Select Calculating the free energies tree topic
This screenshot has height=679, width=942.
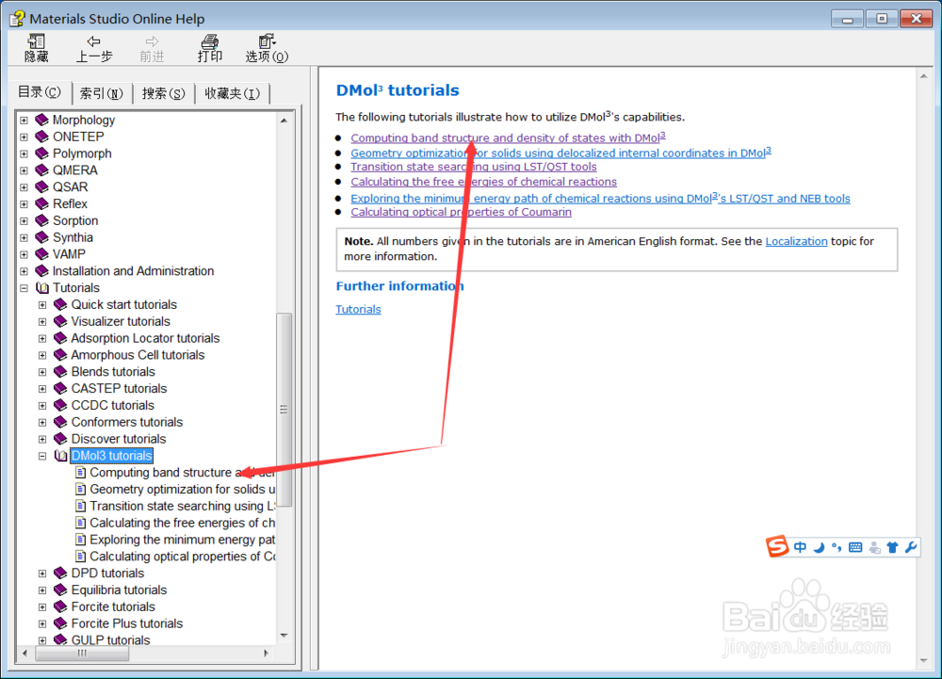182,523
